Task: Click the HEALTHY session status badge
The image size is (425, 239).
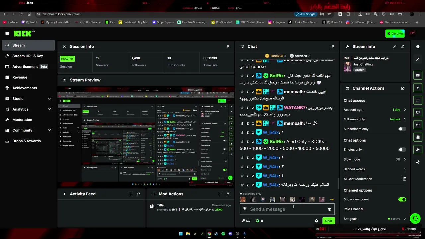Action: pyautogui.click(x=67, y=59)
